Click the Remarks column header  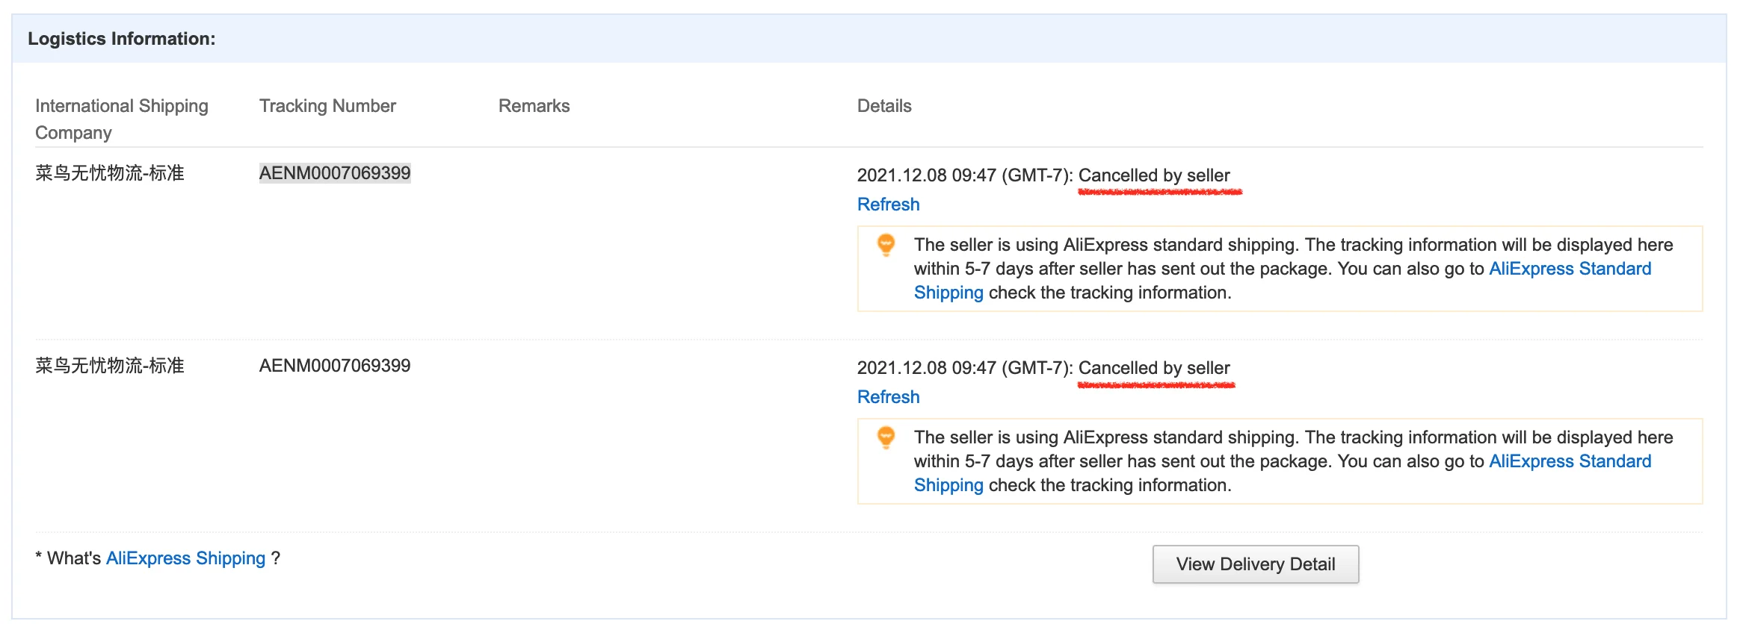click(x=534, y=106)
